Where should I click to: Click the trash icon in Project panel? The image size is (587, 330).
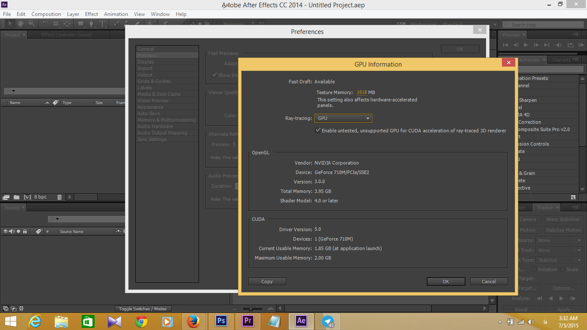[x=60, y=197]
